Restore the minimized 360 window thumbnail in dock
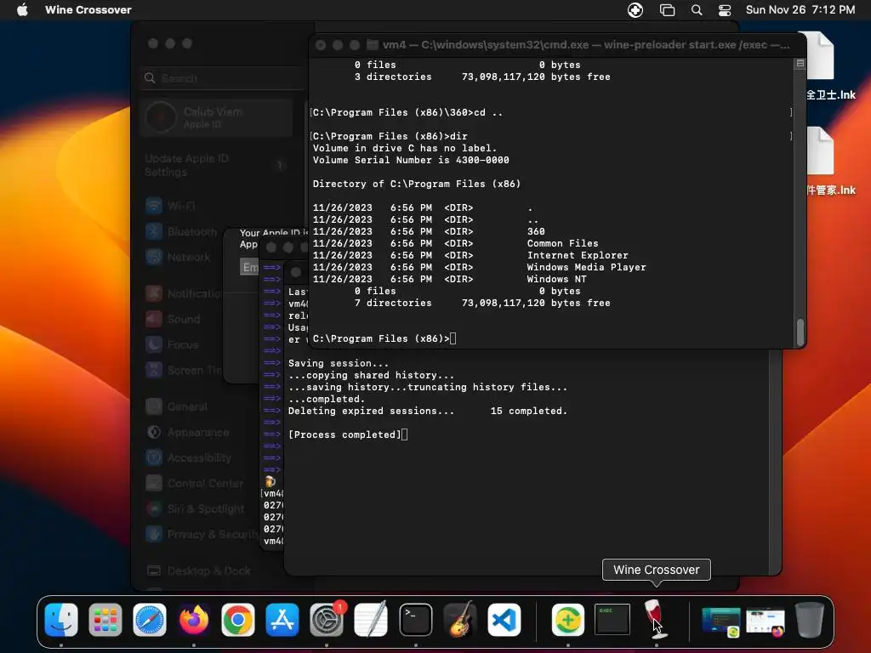 pos(721,622)
